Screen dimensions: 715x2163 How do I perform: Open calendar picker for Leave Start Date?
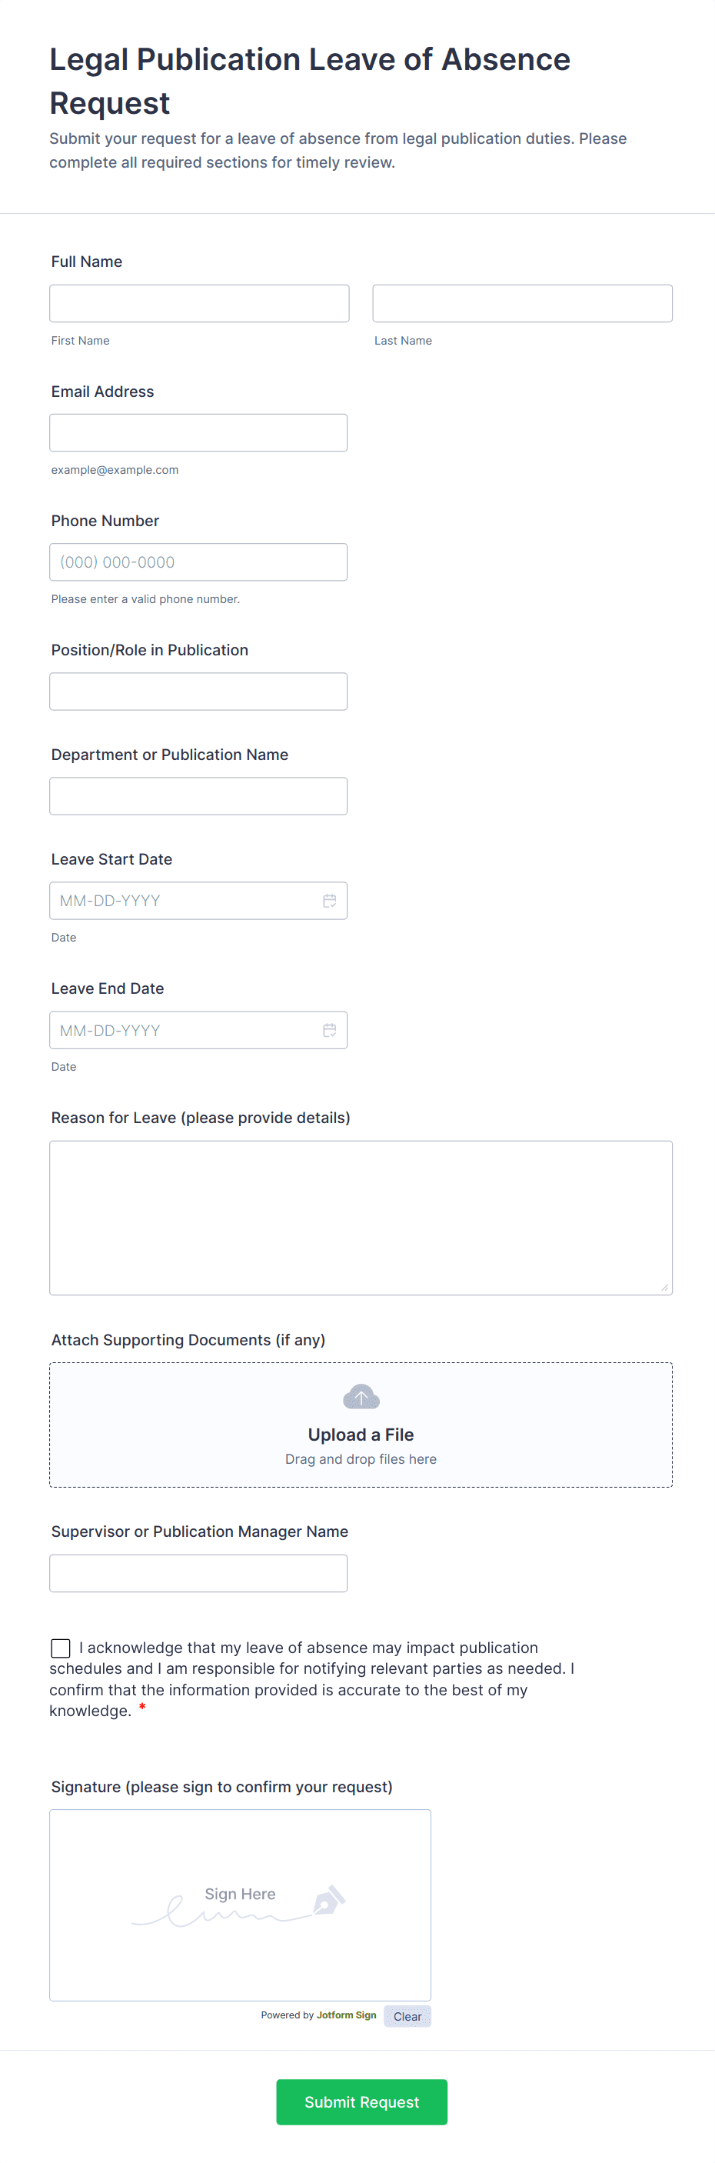point(329,900)
